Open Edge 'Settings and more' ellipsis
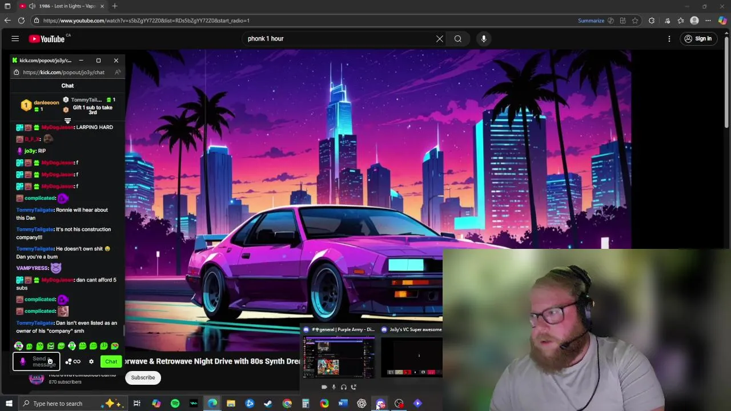 pos(709,21)
